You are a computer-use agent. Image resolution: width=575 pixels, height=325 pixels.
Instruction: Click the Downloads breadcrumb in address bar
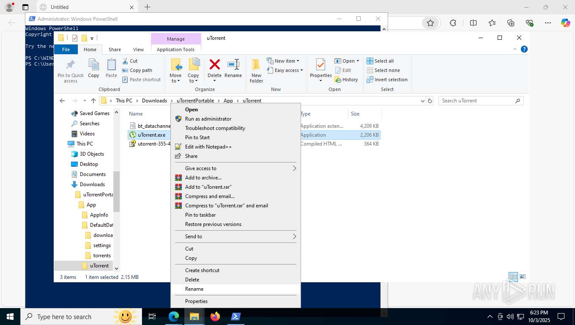154,101
